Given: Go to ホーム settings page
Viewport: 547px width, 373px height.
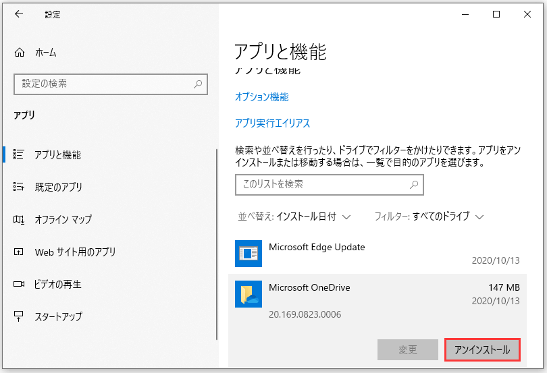Looking at the screenshot, I should [x=45, y=53].
